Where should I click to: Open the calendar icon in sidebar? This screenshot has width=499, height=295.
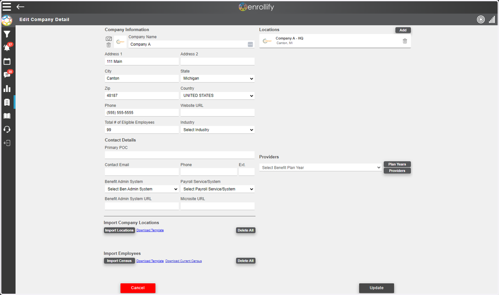7,61
